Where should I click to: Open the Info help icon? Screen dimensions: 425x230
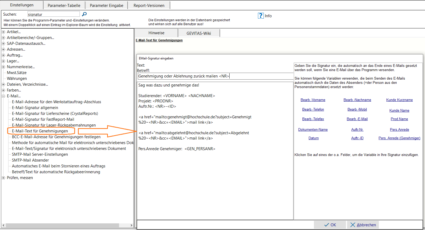click(x=261, y=16)
